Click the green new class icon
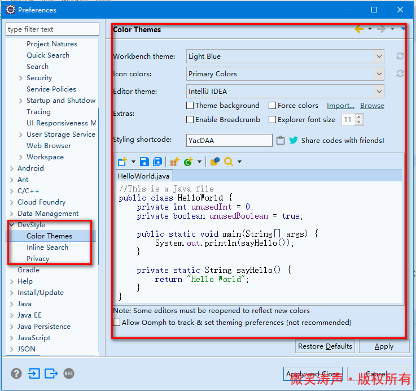 coord(189,162)
